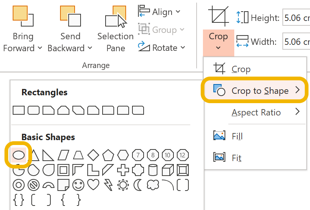Pick the rounded rectangle shape
The width and height of the screenshot is (310, 210).
coord(34,110)
